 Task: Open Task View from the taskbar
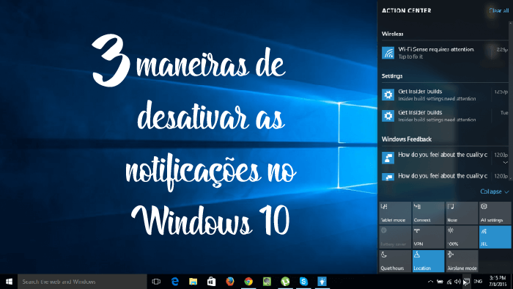click(156, 282)
